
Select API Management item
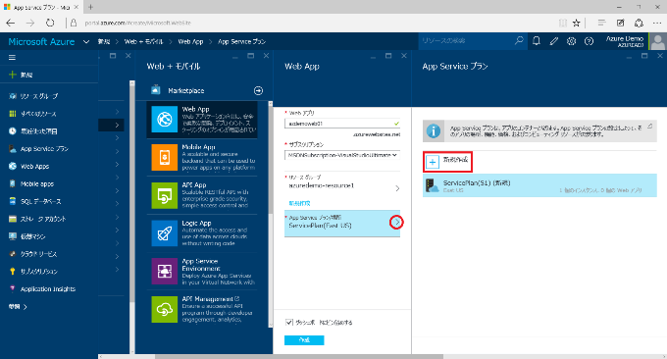coord(202,309)
